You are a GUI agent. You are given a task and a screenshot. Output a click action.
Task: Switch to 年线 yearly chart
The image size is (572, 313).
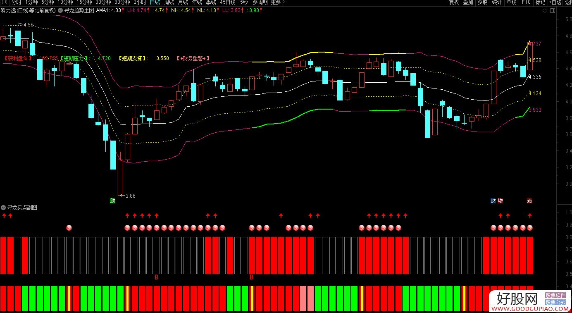pos(197,2)
